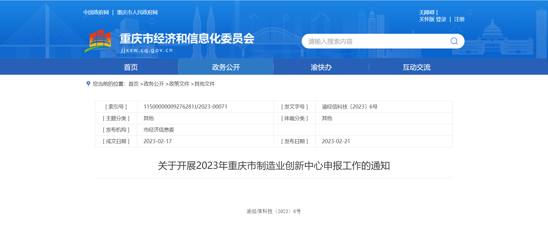548x226 pixels.
Task: Focus the 请输入搜索内容 search field
Action: click(375, 41)
